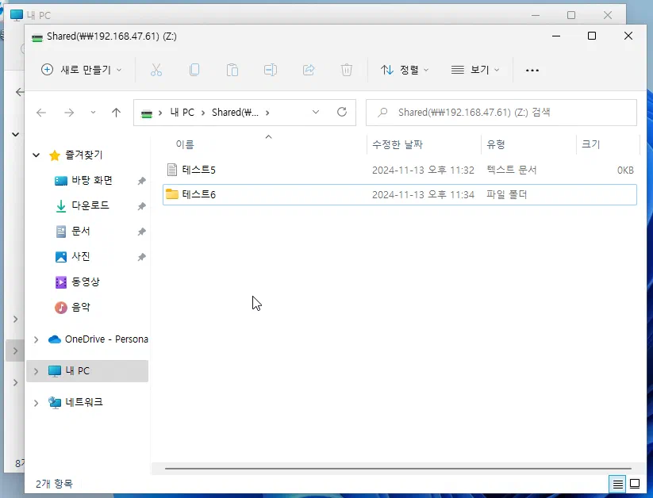
Task: Expand the 네트워크 tree node
Action: pos(36,403)
